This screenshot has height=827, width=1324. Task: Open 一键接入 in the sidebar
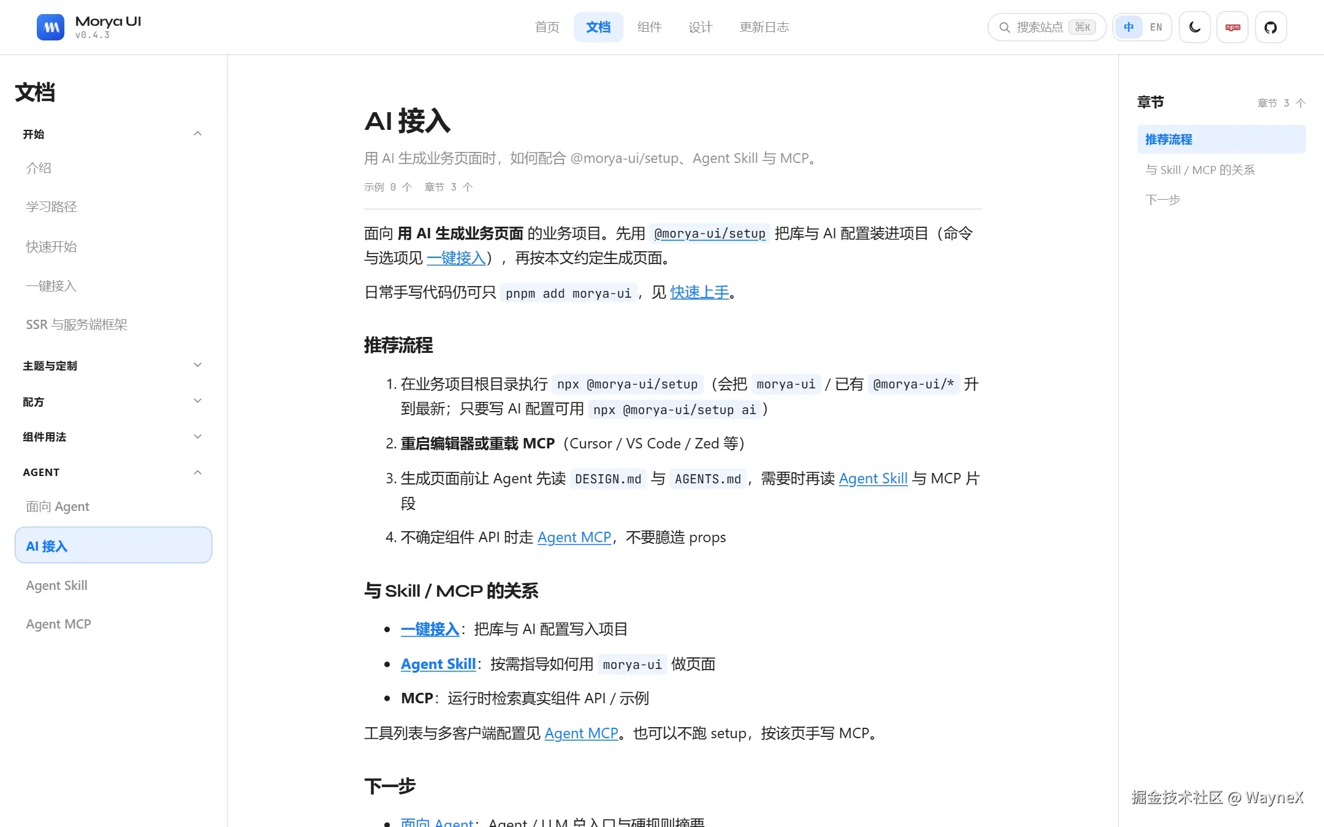51,285
